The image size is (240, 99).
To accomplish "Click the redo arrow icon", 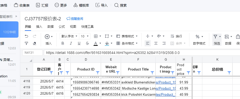I will point(35,36).
